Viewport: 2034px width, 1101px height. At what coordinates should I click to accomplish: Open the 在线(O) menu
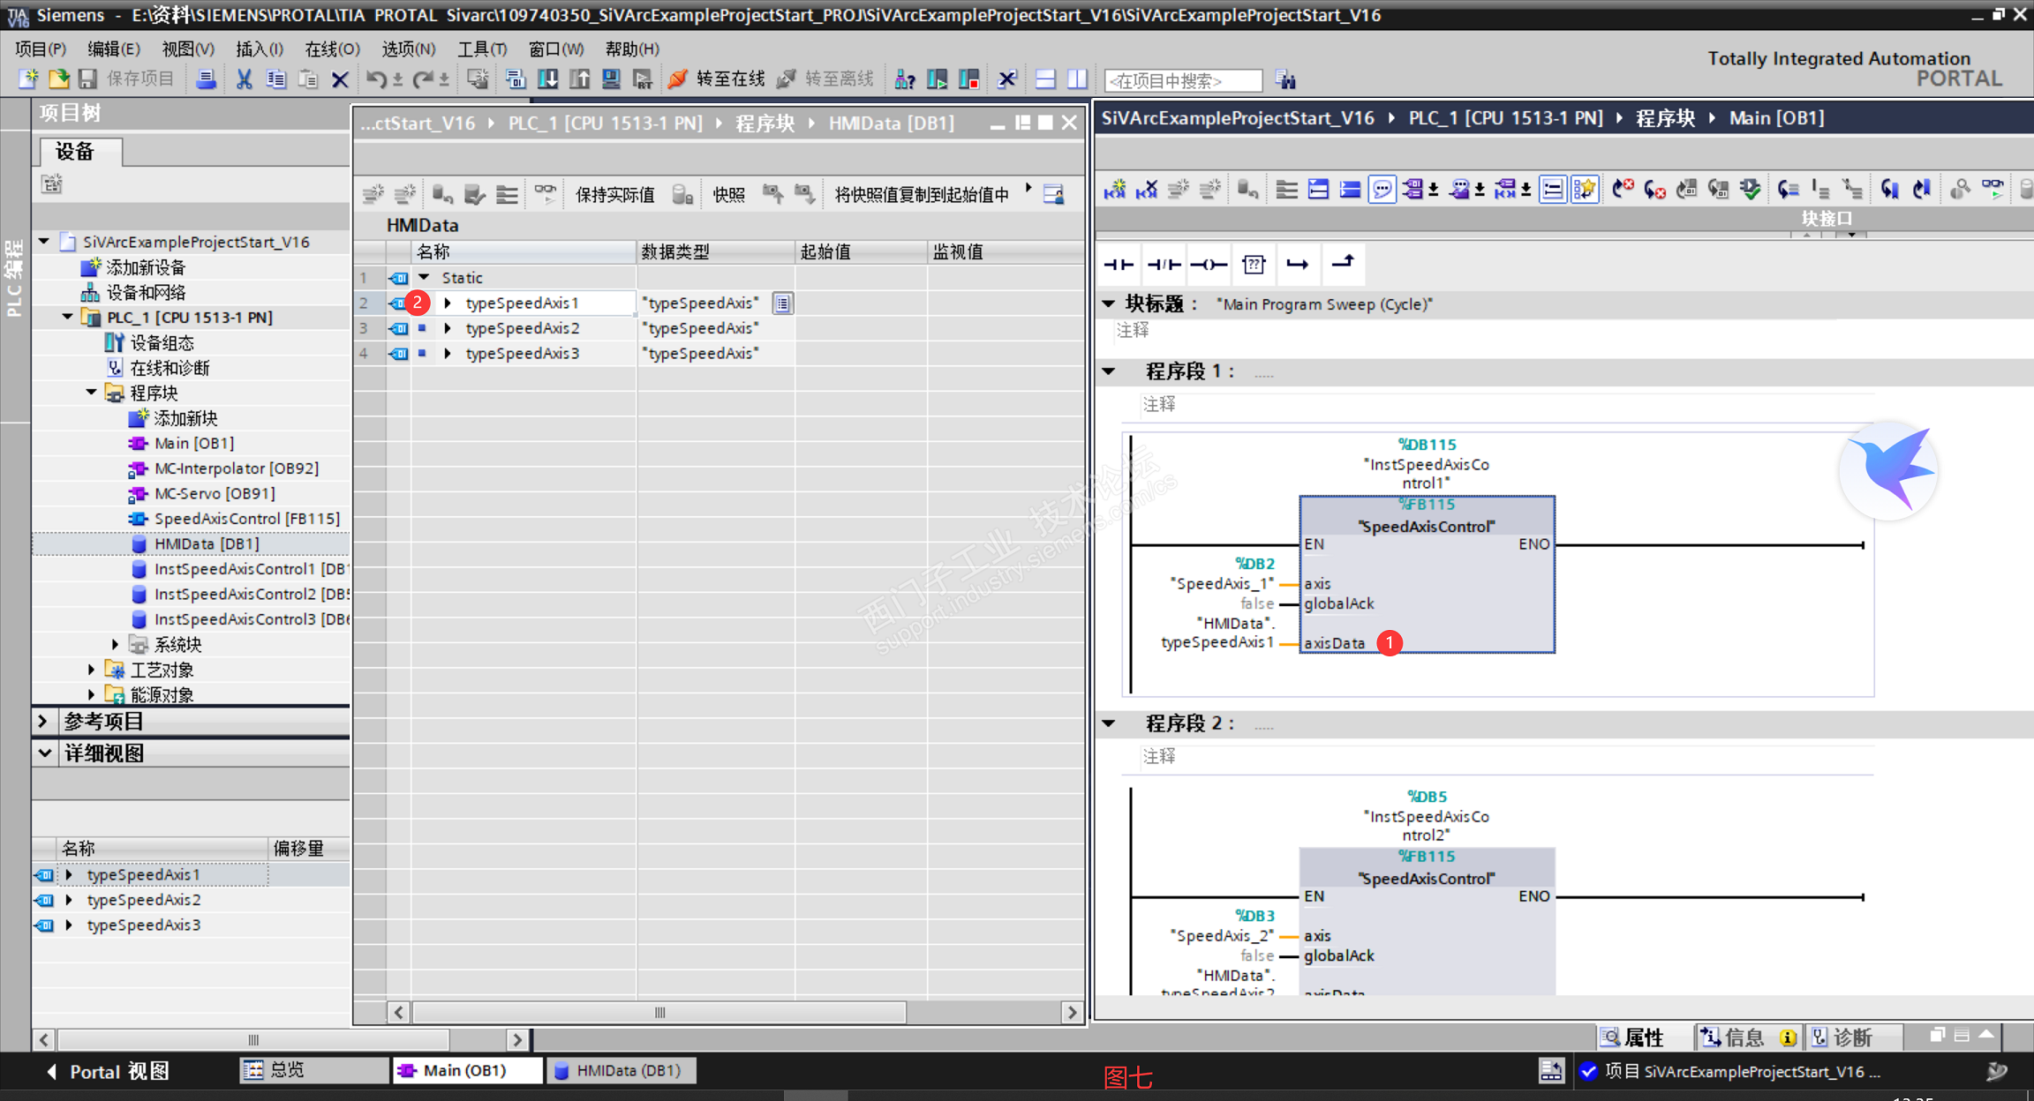(x=332, y=49)
